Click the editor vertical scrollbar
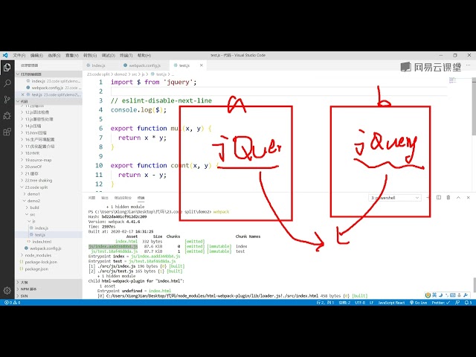Screen dimensions: 476x357 click(474, 106)
